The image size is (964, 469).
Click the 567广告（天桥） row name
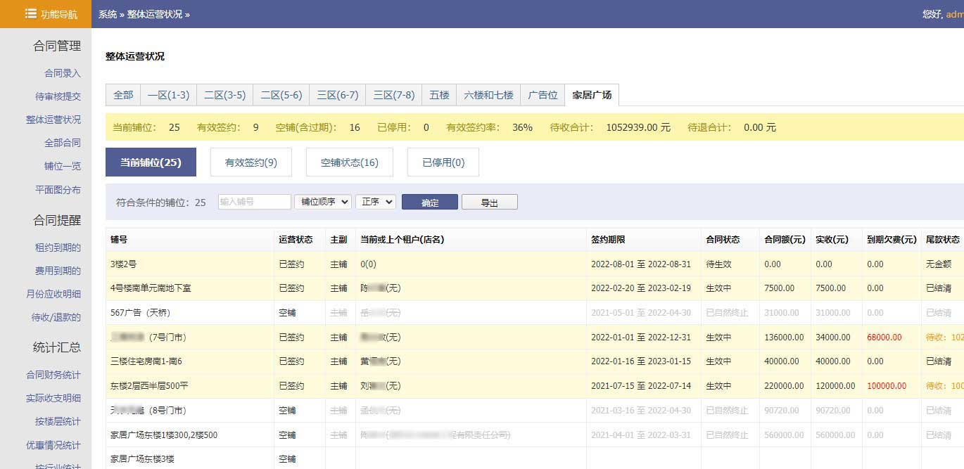[x=141, y=313]
